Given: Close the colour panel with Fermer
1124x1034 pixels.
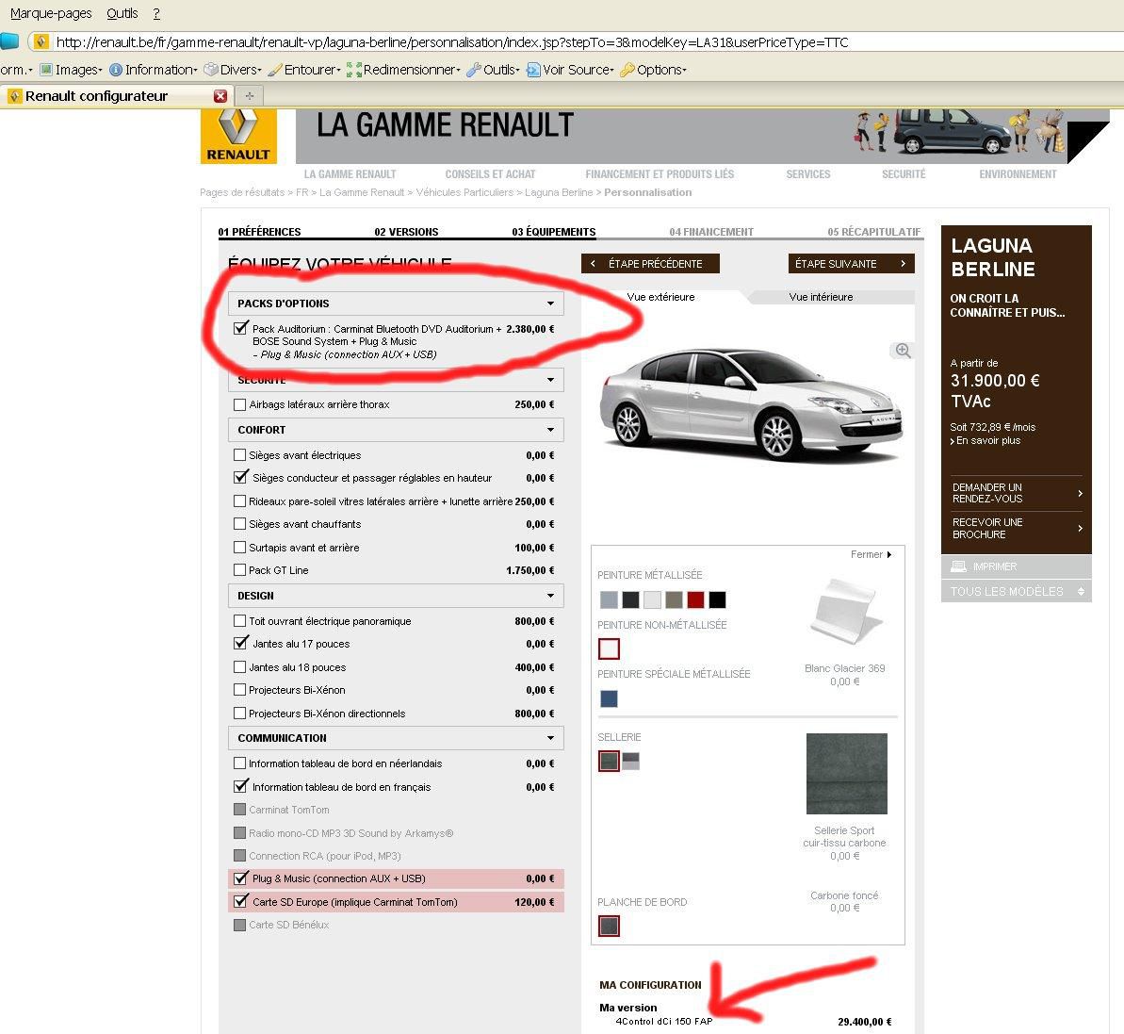Looking at the screenshot, I should click(871, 554).
